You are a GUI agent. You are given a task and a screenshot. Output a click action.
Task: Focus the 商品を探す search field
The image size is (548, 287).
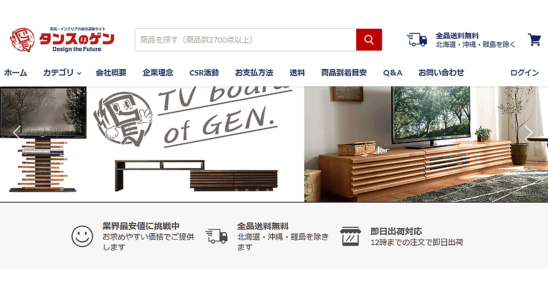click(x=246, y=40)
